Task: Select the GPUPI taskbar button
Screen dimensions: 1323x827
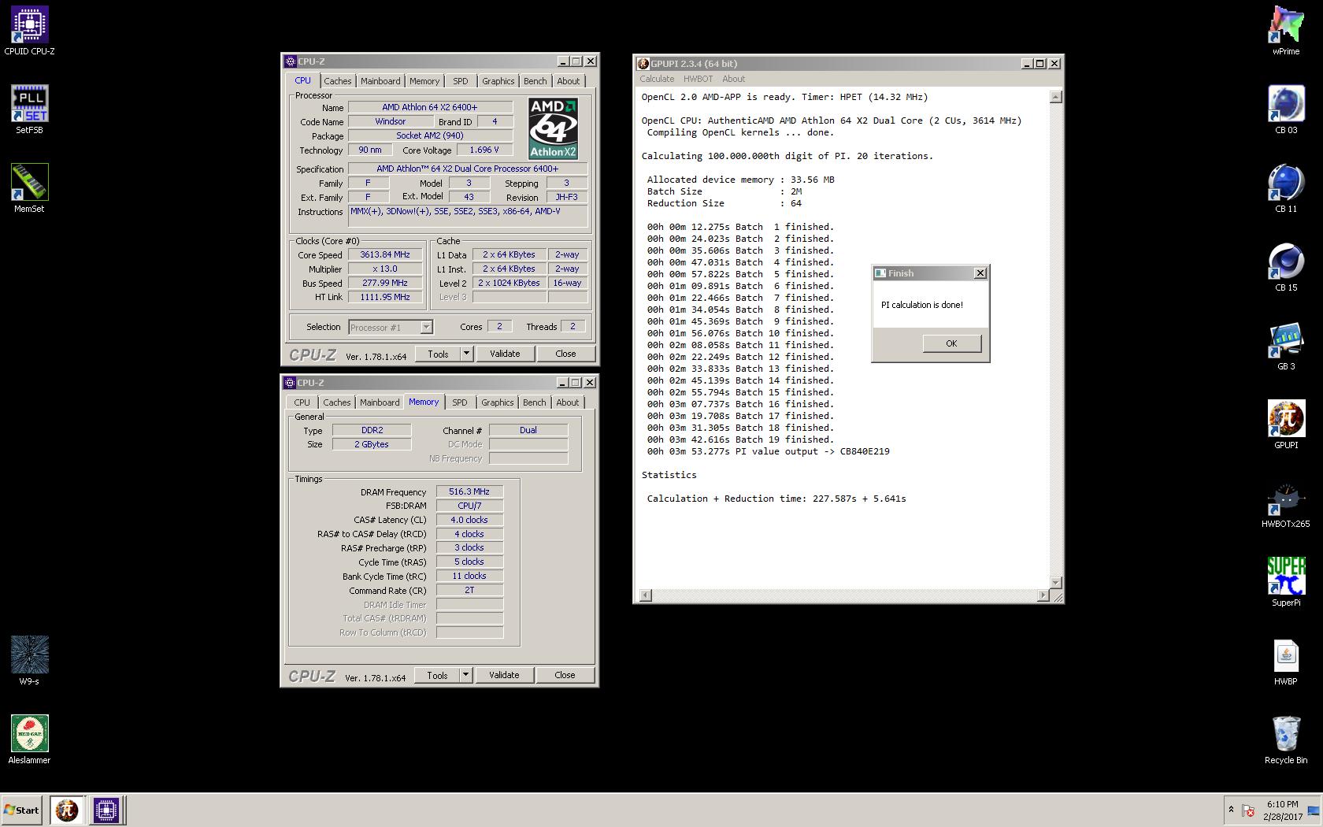Action: click(67, 810)
